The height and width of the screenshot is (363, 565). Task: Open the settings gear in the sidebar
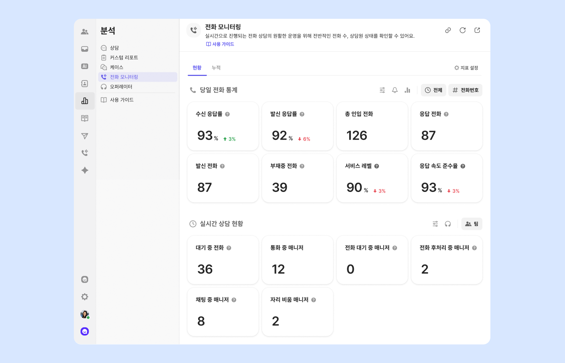(85, 297)
